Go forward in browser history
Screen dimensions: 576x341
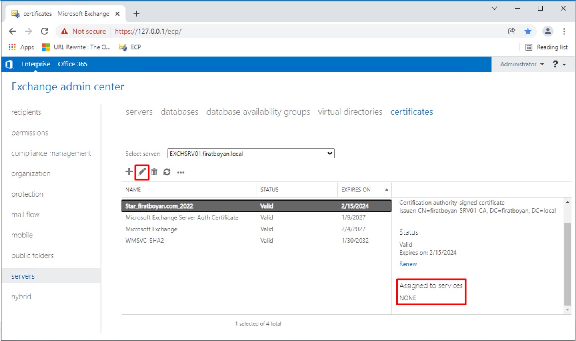[28, 31]
